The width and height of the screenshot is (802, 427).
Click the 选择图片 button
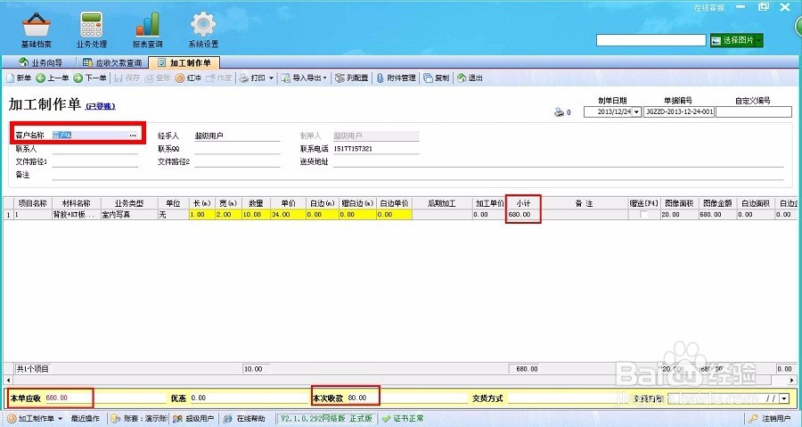[733, 40]
